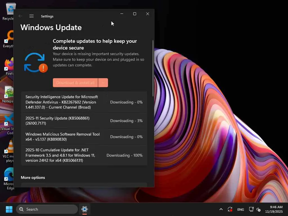Viewport: 288px width, 216px height.
Task: Click the Downloading - 3% status
Action: click(126, 121)
